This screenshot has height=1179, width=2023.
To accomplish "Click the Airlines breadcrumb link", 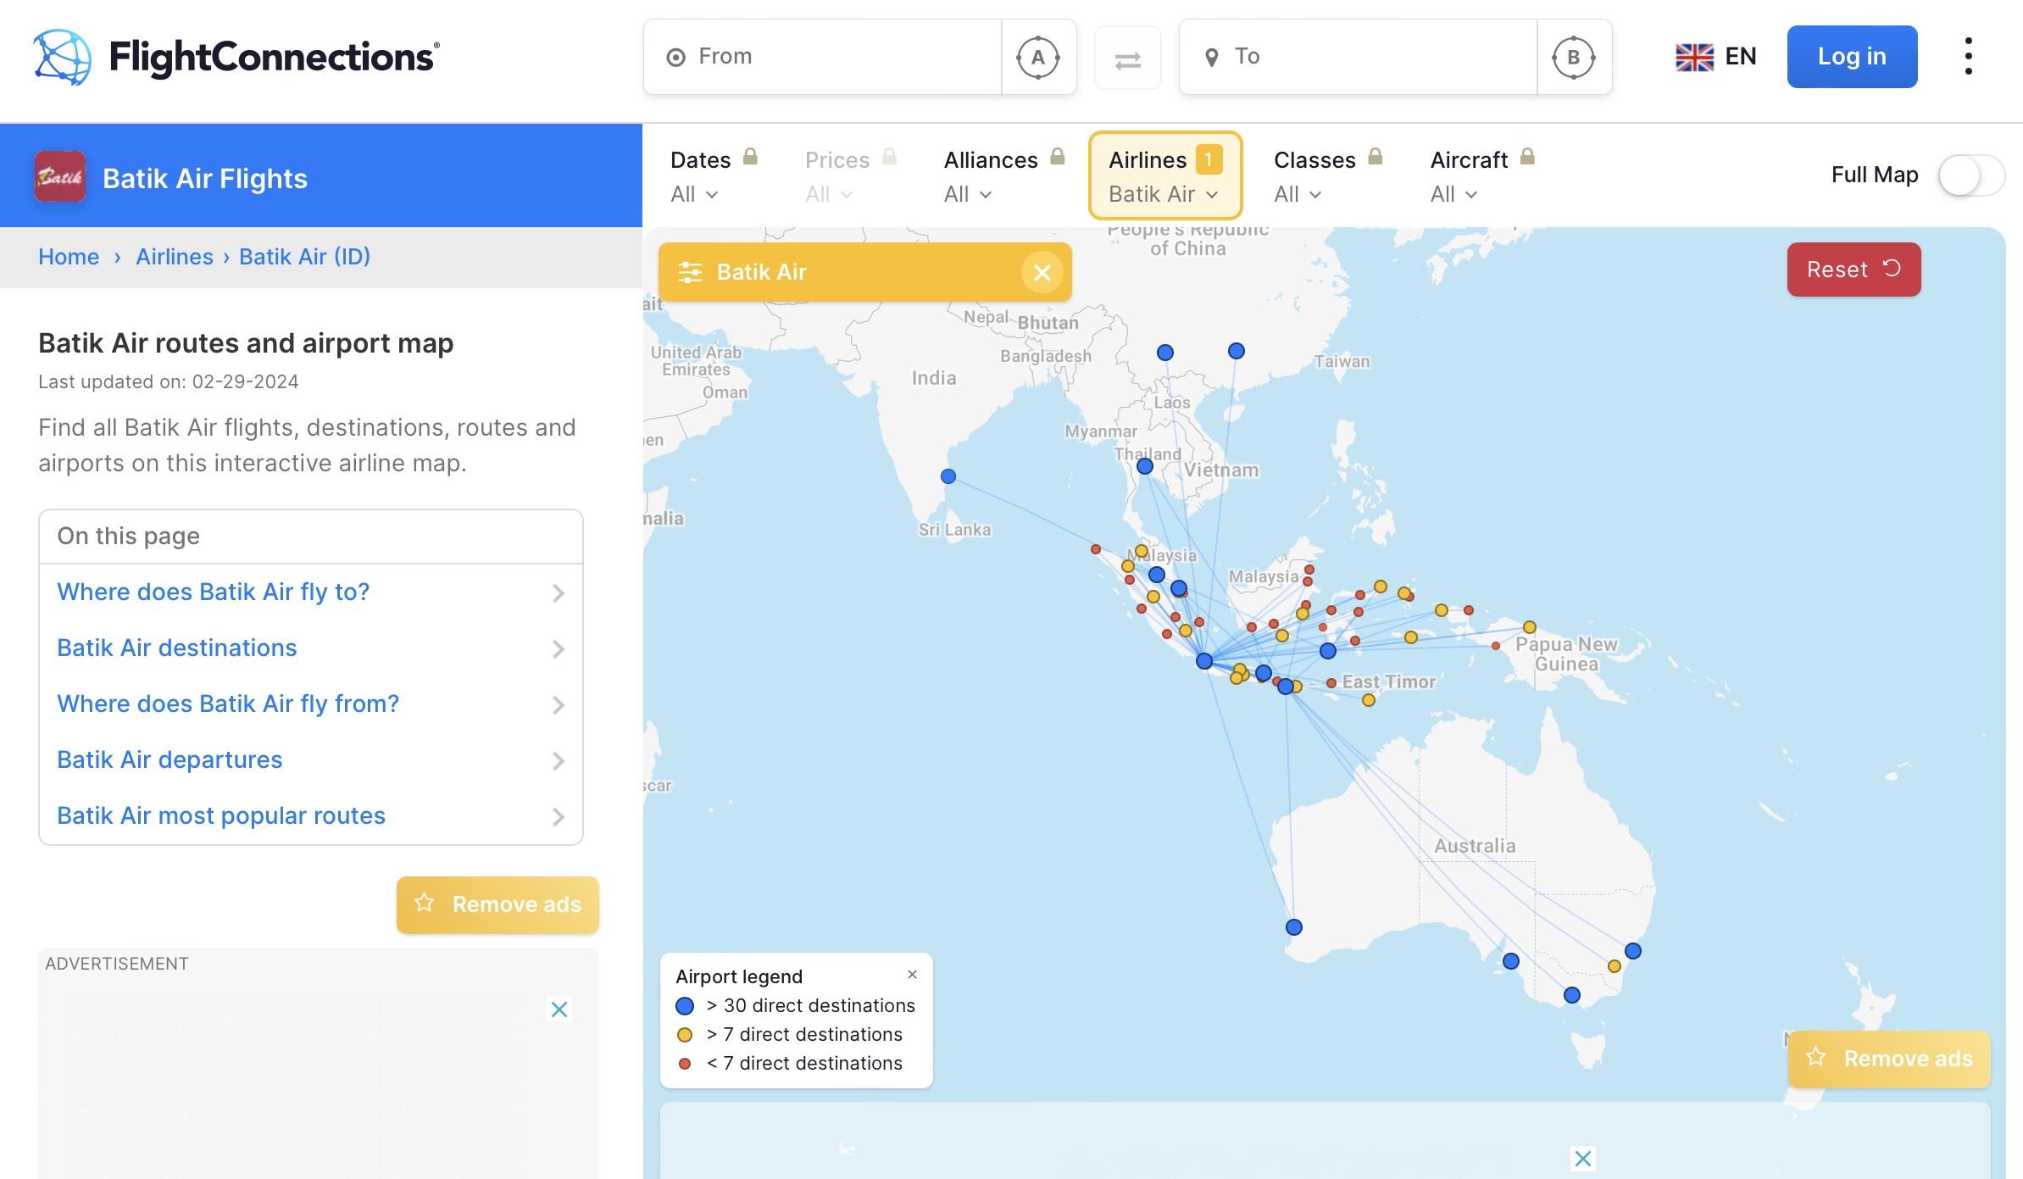I will [175, 257].
